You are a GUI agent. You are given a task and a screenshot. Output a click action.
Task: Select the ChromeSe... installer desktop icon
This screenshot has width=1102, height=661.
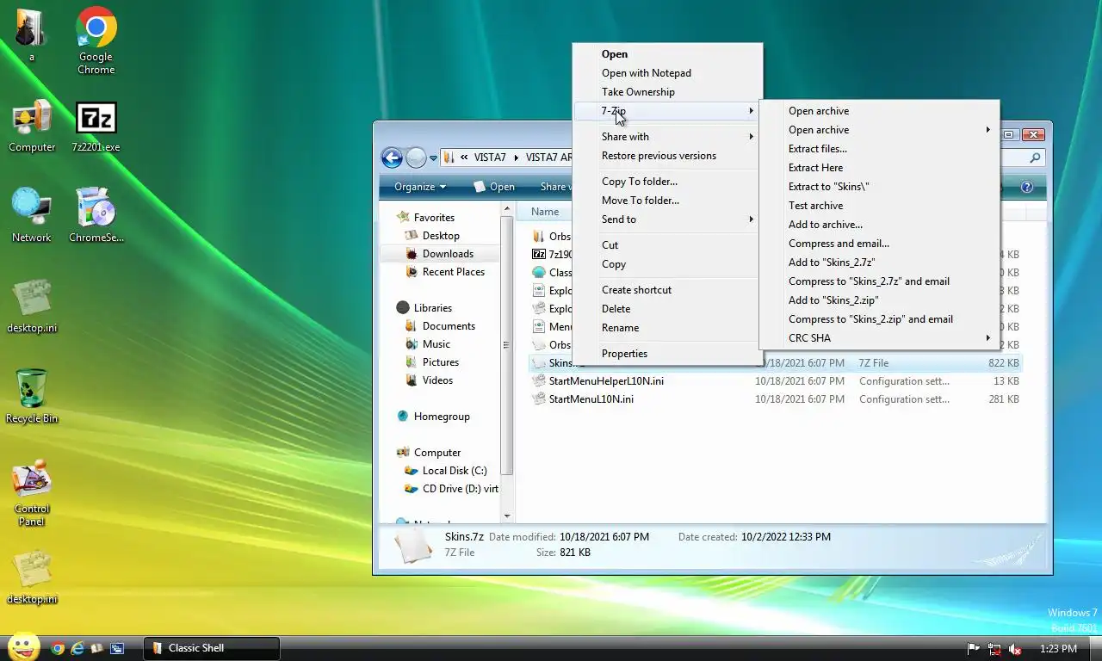(96, 215)
